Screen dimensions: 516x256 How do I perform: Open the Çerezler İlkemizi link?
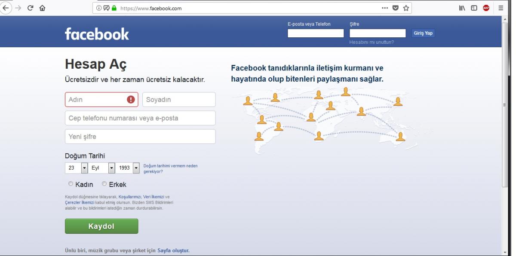point(79,202)
